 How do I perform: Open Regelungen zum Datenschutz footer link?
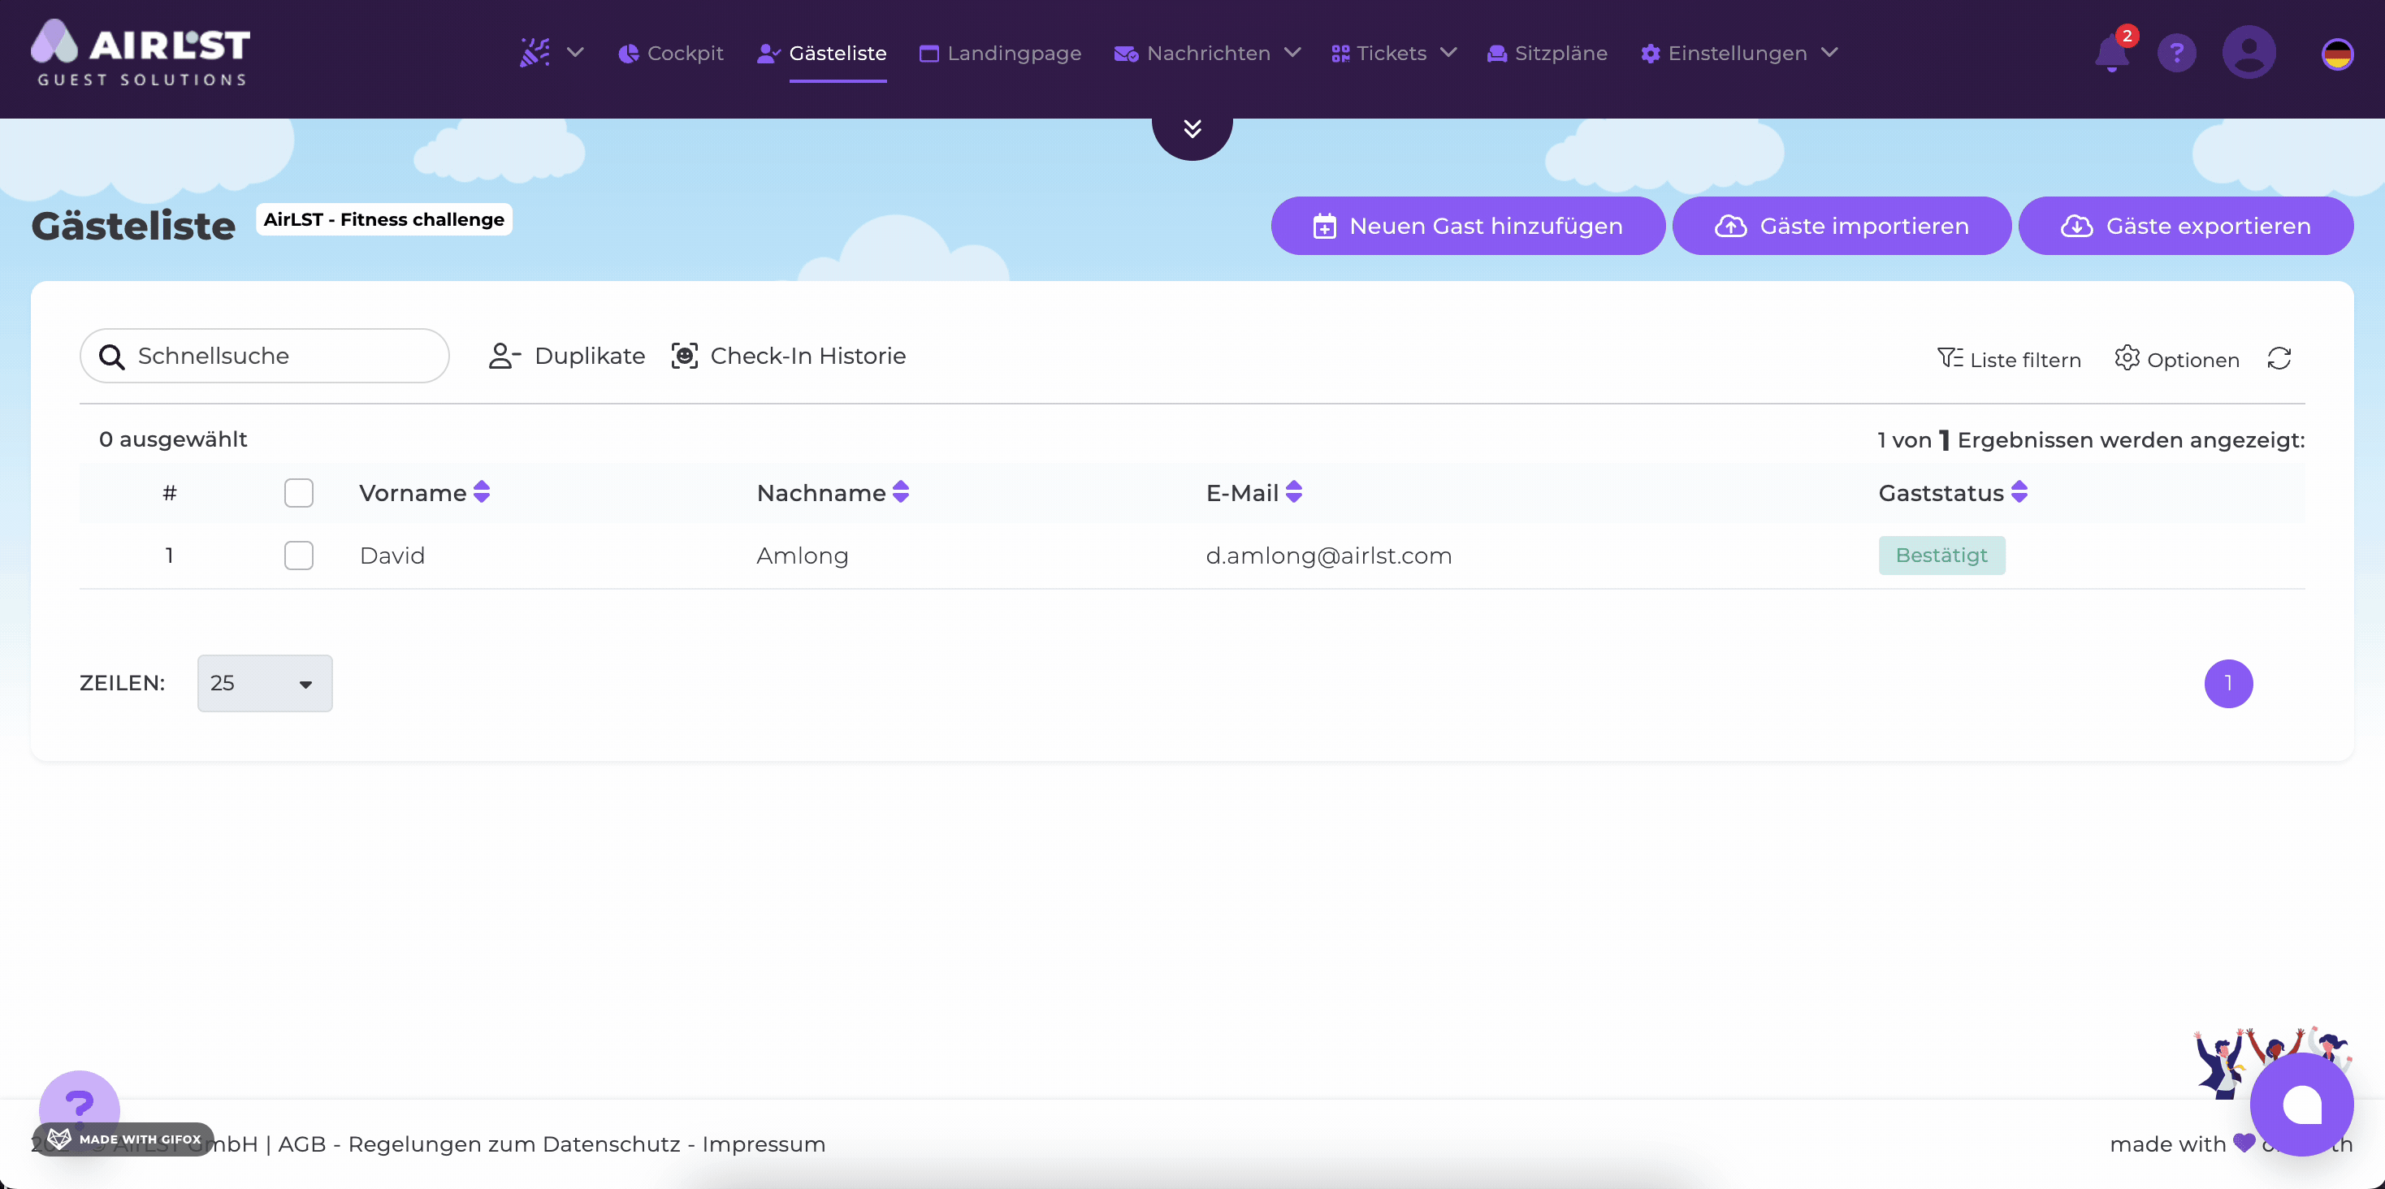pos(514,1144)
